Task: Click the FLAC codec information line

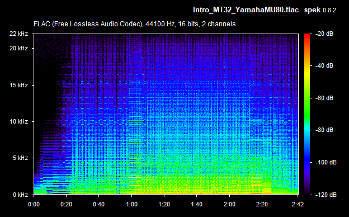Action: (134, 24)
